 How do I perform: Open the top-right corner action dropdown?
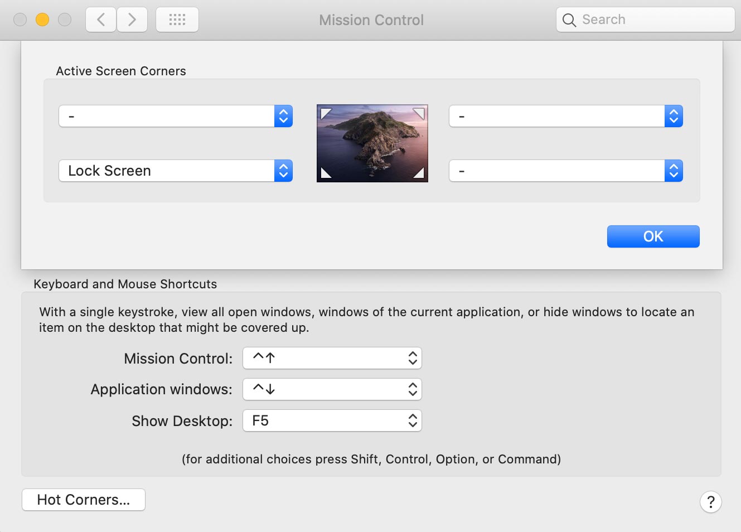(x=566, y=116)
